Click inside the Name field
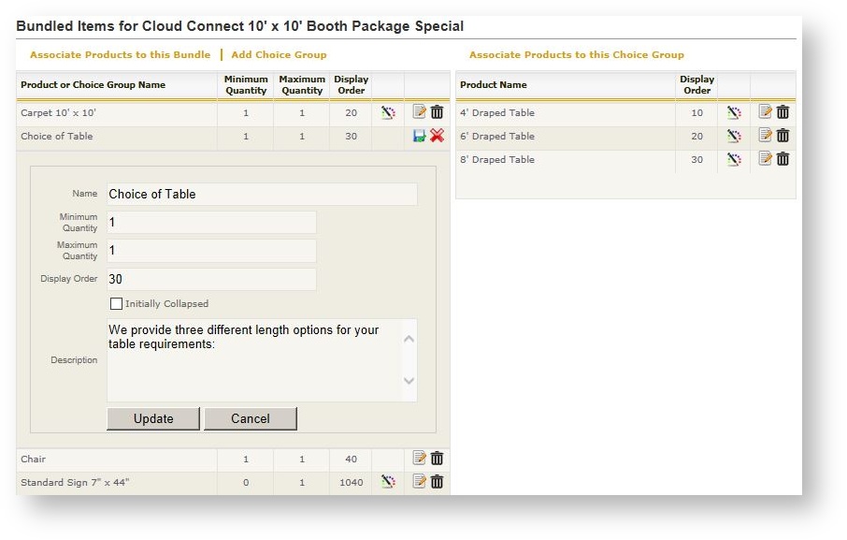 click(x=262, y=194)
